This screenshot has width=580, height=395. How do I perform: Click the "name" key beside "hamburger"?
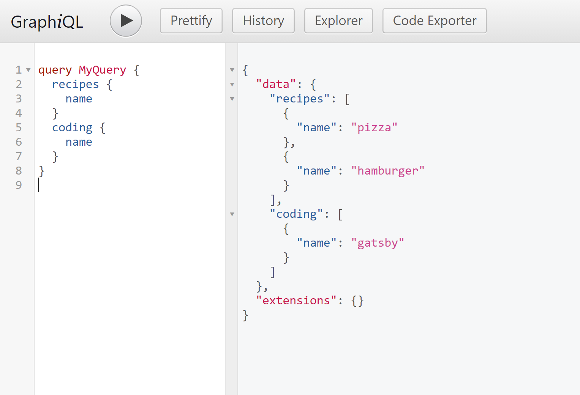click(x=317, y=171)
